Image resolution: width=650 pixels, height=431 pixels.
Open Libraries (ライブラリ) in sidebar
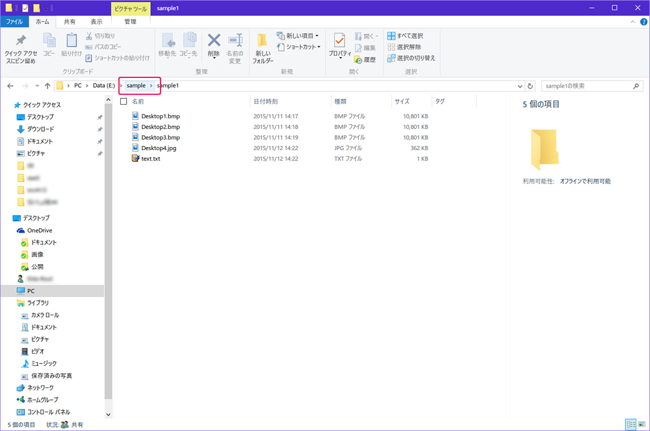(38, 303)
